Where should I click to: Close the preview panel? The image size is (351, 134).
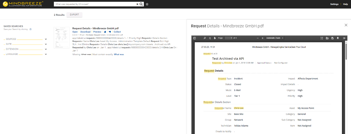[346, 25]
